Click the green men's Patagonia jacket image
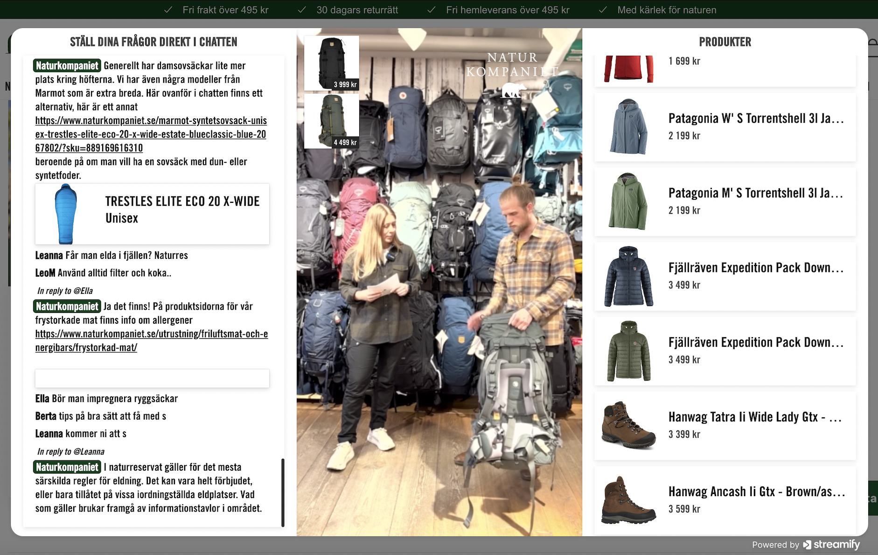This screenshot has height=555, width=878. coord(628,201)
